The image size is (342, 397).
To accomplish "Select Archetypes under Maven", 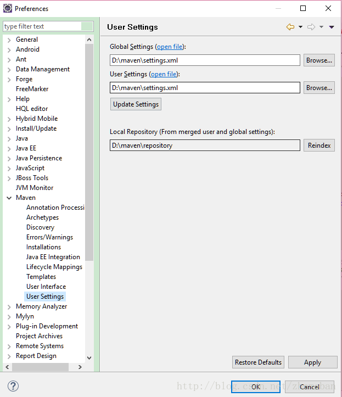I will pos(42,217).
